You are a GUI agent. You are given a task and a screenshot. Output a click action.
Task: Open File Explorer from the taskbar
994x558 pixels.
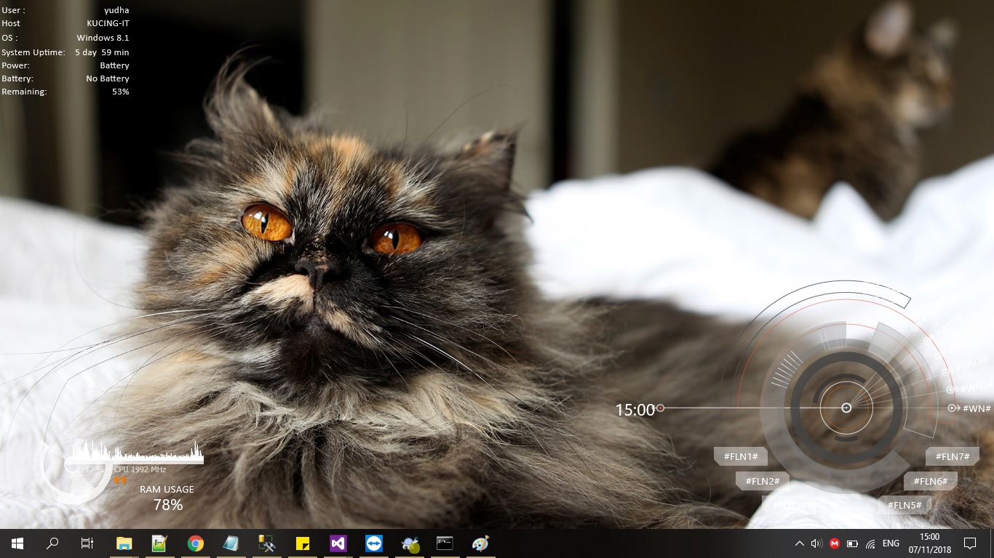point(124,543)
